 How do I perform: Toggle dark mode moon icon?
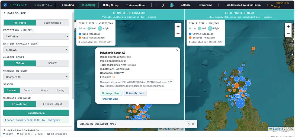162,5
